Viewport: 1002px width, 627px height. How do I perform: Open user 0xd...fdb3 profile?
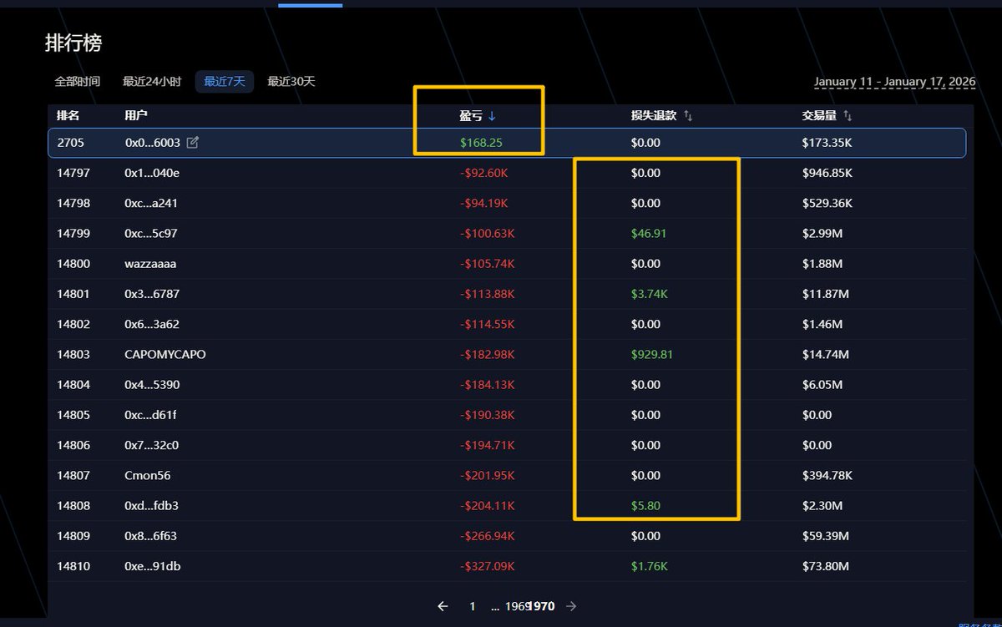[151, 505]
